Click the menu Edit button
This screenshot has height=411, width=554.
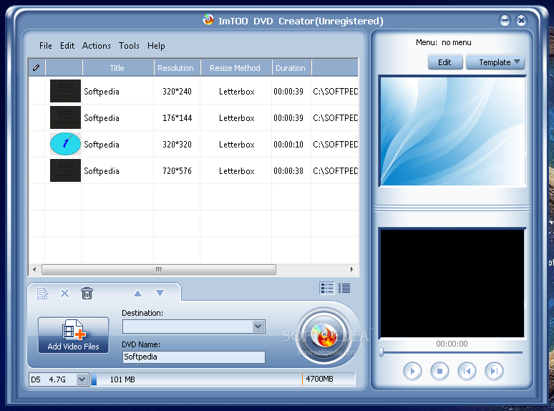coord(444,62)
